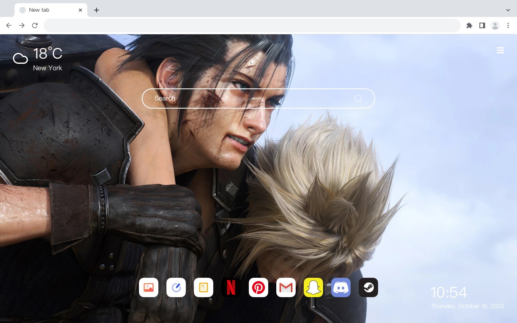Close the New tab tab

click(x=80, y=10)
